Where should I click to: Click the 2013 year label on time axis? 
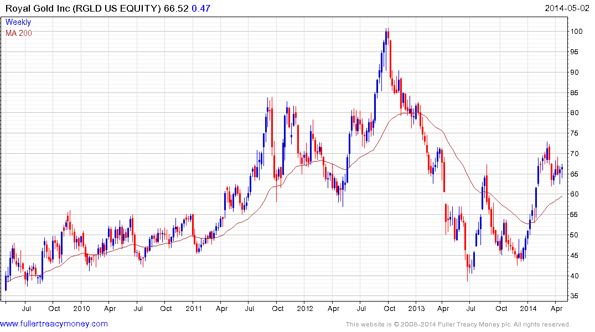(416, 308)
